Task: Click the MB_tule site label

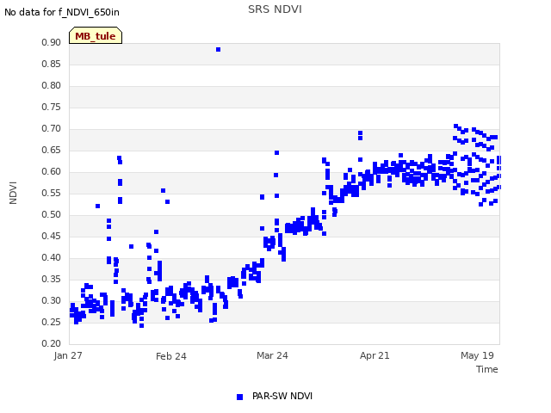Action: [96, 36]
